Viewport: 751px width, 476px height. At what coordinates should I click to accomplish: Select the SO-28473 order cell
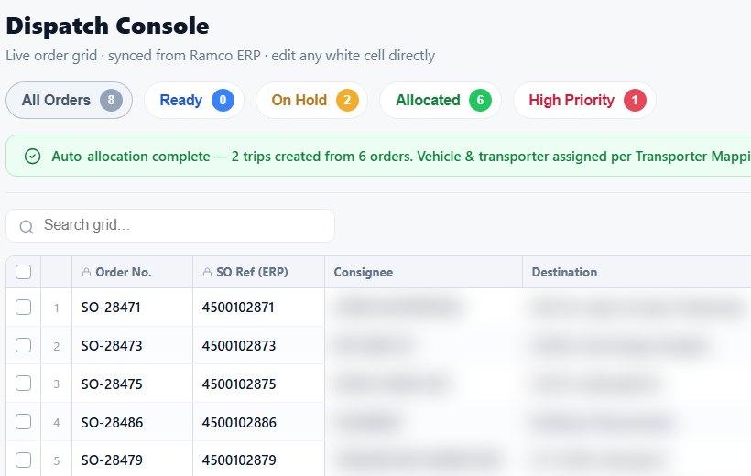click(x=132, y=345)
